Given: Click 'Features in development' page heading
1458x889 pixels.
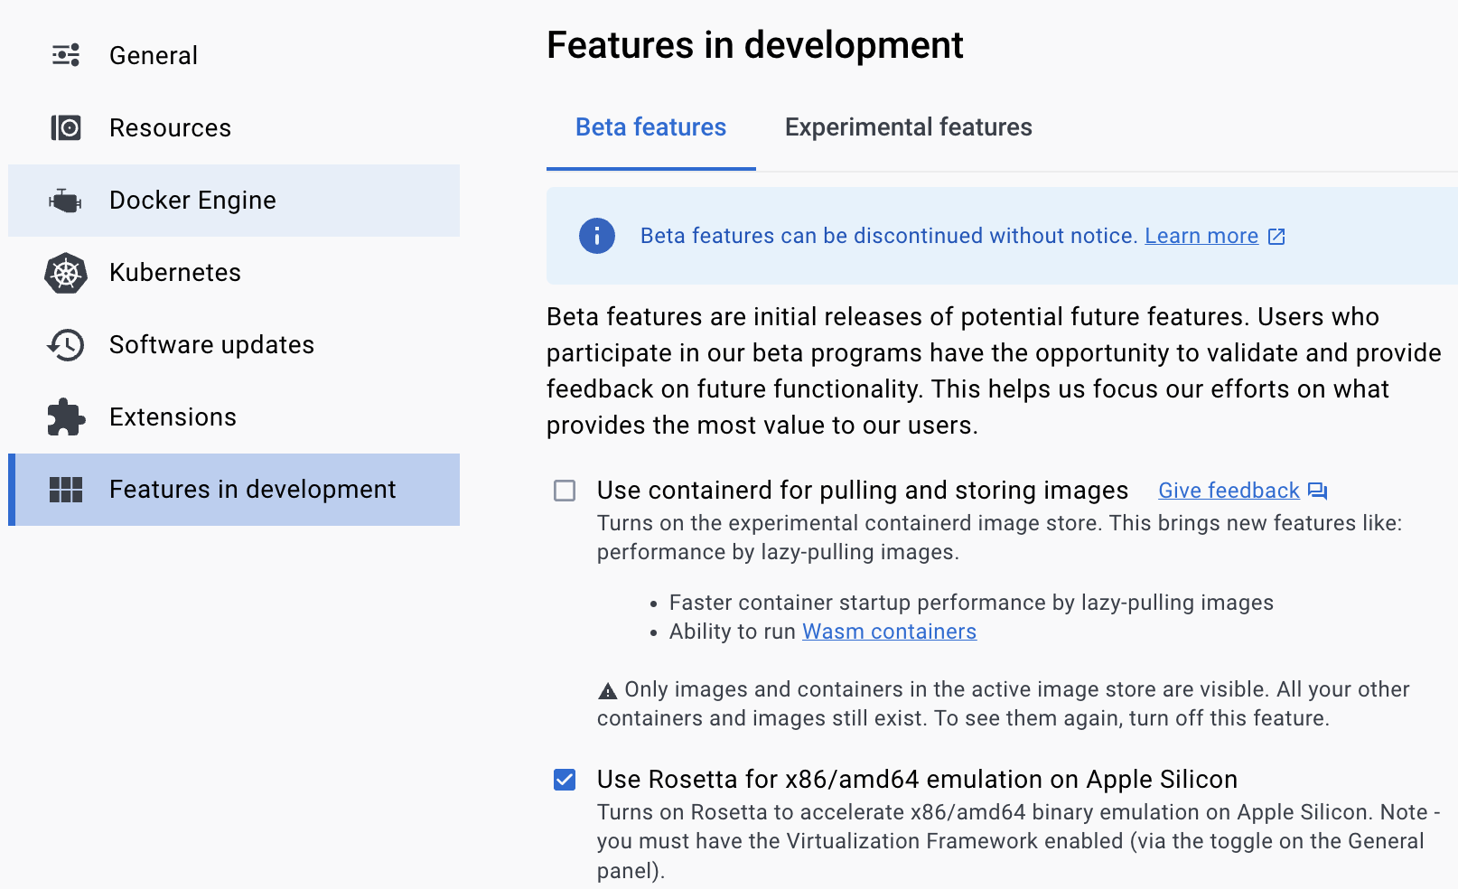Looking at the screenshot, I should pos(755,45).
